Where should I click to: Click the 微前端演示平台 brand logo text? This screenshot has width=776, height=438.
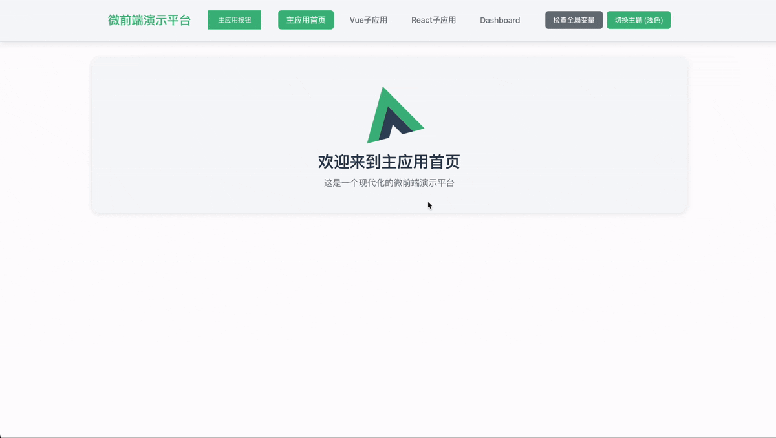(x=148, y=20)
